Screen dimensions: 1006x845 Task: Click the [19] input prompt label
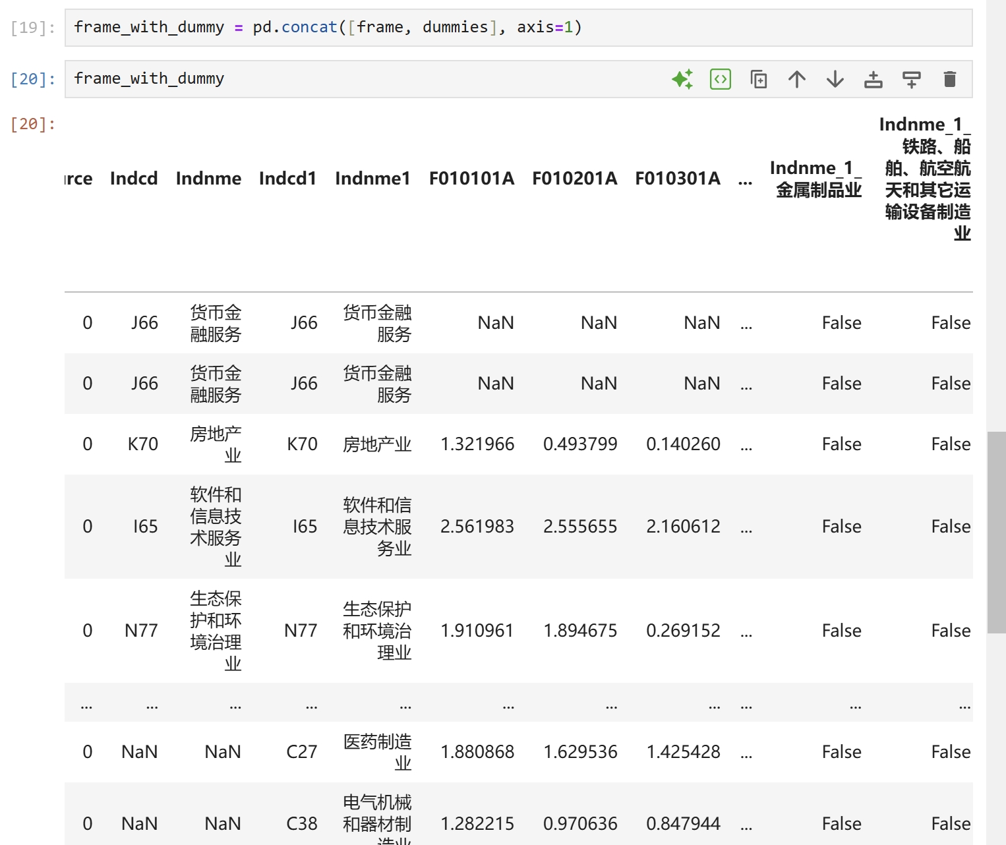(x=33, y=28)
